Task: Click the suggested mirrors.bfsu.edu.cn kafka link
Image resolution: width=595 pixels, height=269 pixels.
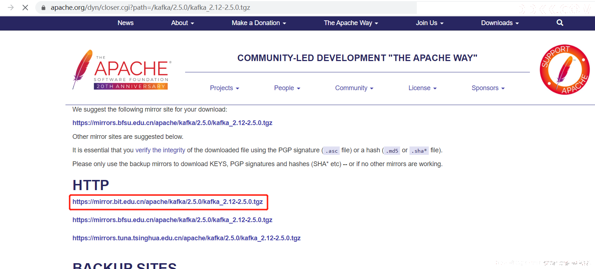Action: pyautogui.click(x=172, y=123)
